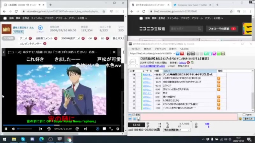Open ヘルプ(H) menu in comment viewer
The width and height of the screenshot is (255, 143).
click(x=184, y=49)
